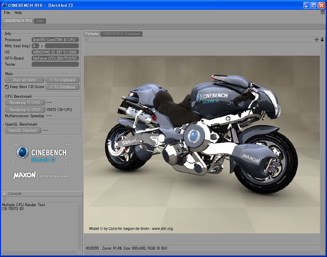Close the CINEBENCH window
Screen dimensions: 327x257
click(322, 5)
